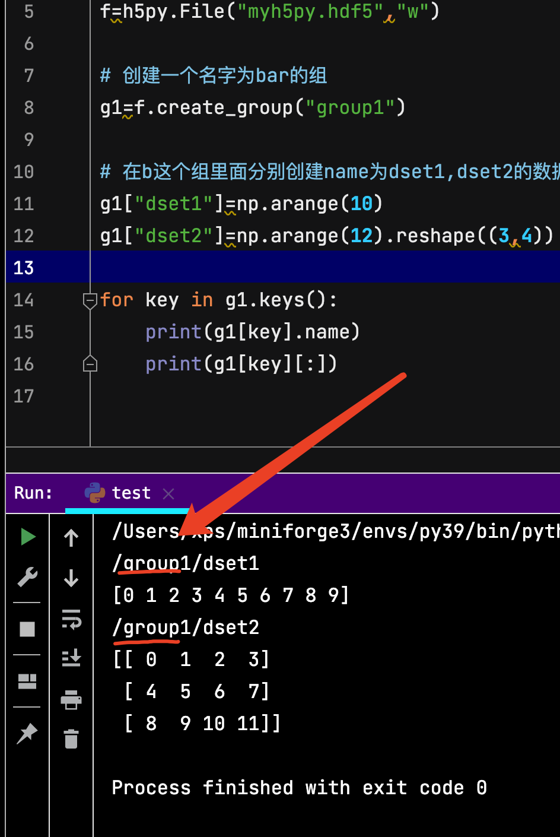Click line number 11 in the gutter
560x837 pixels.
point(23,204)
